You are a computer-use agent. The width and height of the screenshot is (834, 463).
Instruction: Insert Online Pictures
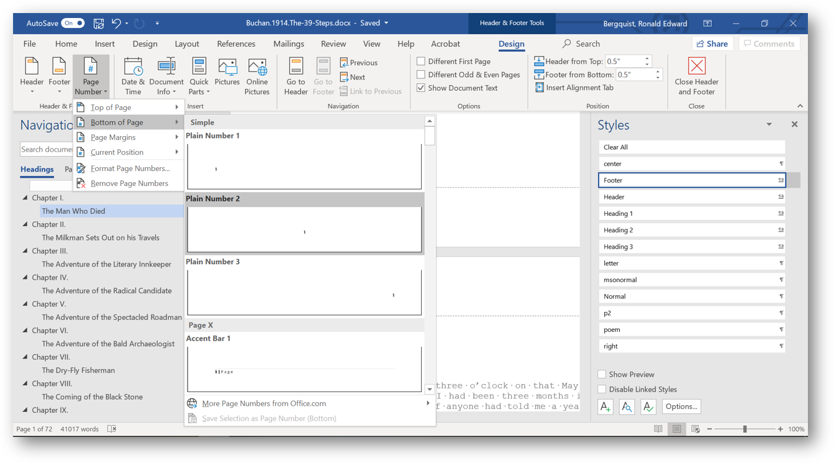point(256,75)
